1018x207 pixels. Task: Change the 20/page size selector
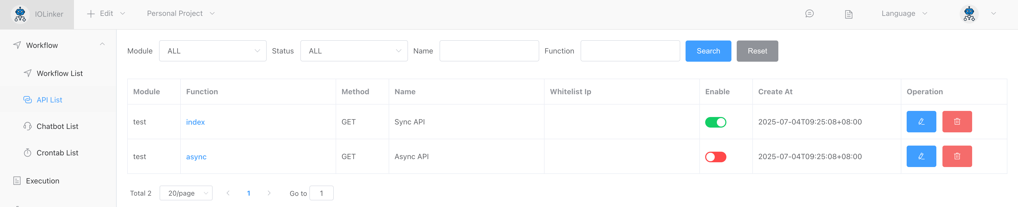coord(186,193)
